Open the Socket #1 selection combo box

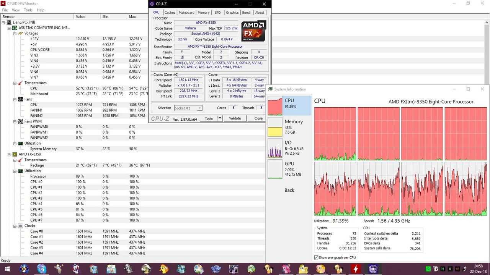click(188, 108)
